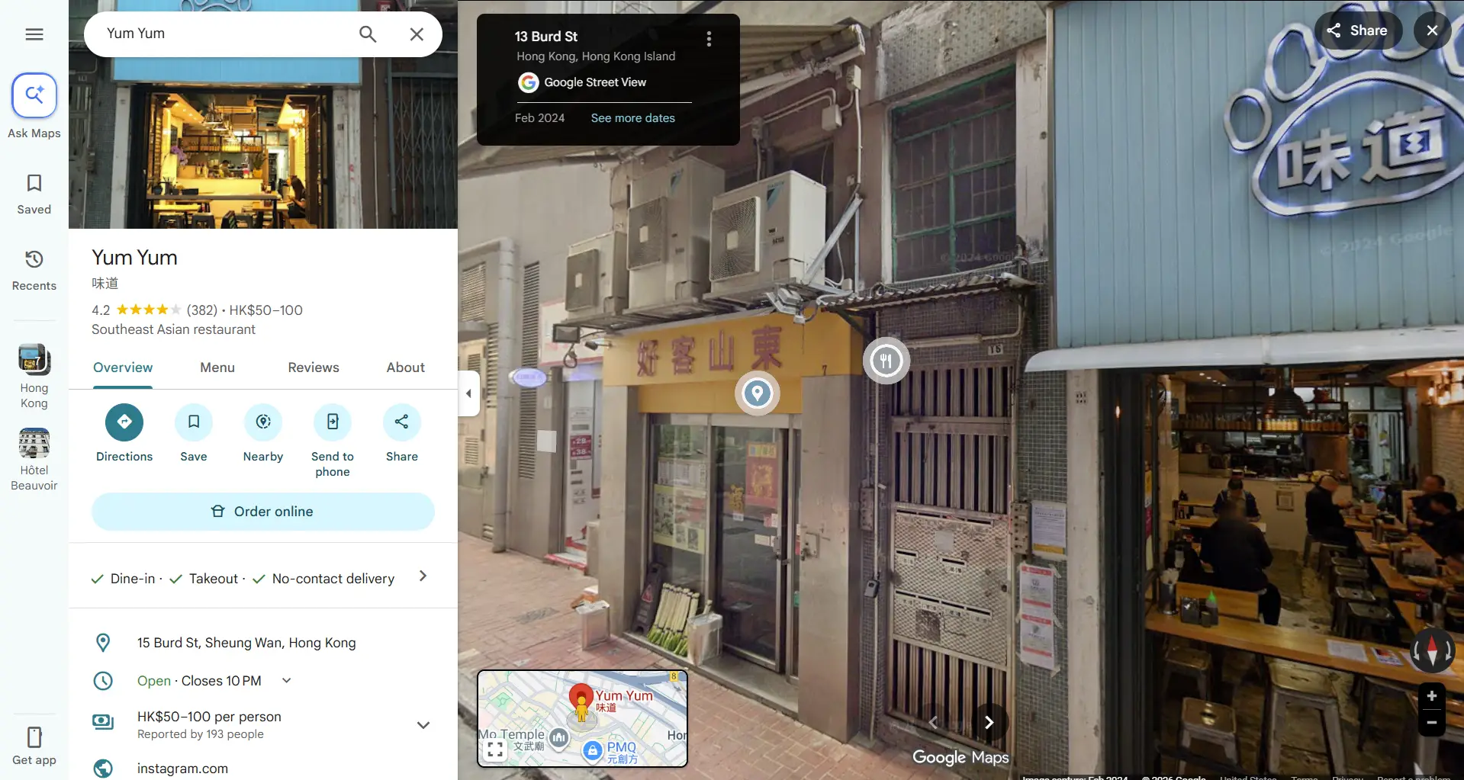Expand service options chevron
Image resolution: width=1464 pixels, height=780 pixels.
[x=423, y=576]
